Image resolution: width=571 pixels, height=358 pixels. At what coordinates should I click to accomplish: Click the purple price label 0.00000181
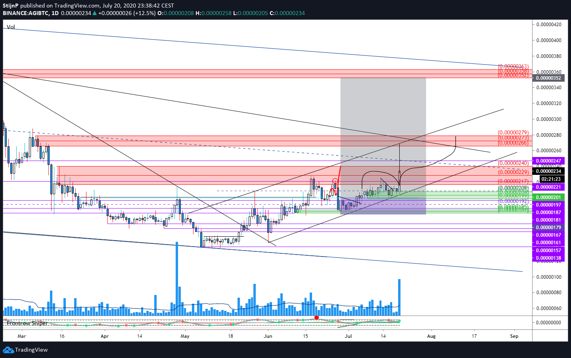coord(548,220)
